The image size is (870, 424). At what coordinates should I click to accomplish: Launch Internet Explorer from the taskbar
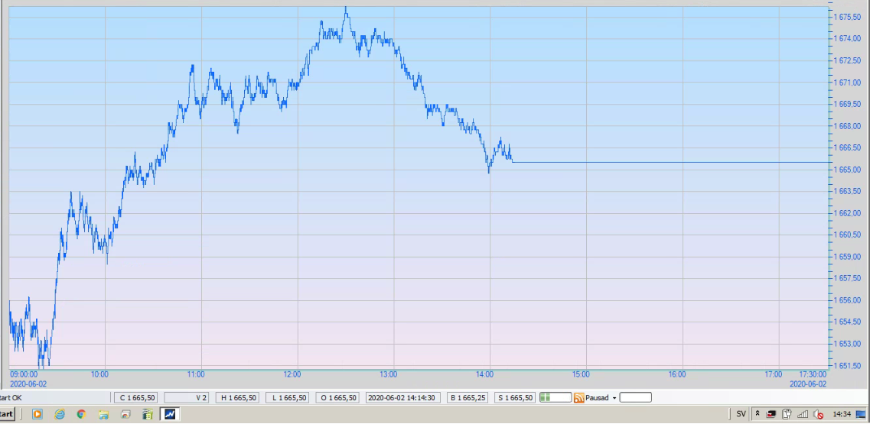point(59,414)
